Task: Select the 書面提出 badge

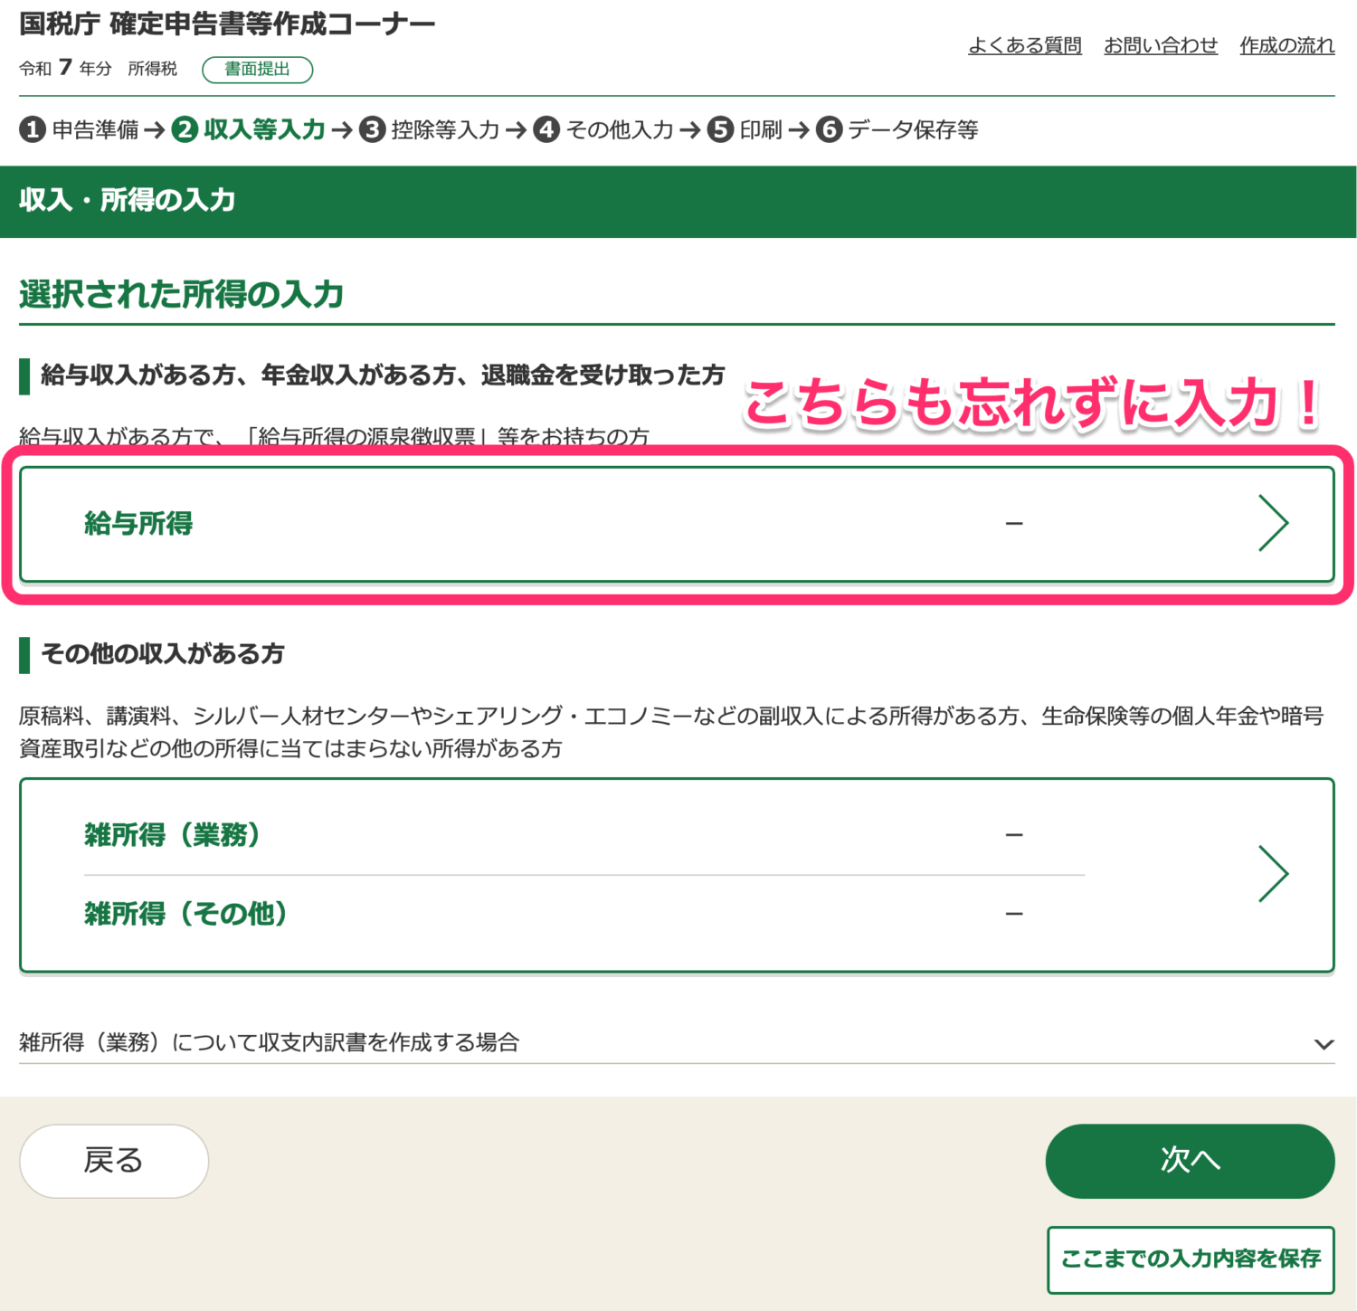Action: click(x=257, y=70)
